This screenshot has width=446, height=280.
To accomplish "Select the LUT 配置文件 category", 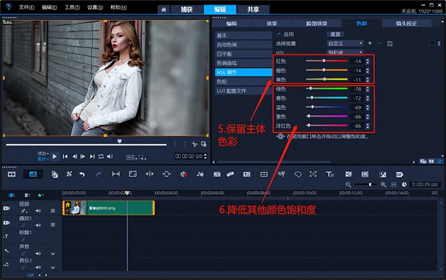I will pyautogui.click(x=244, y=90).
